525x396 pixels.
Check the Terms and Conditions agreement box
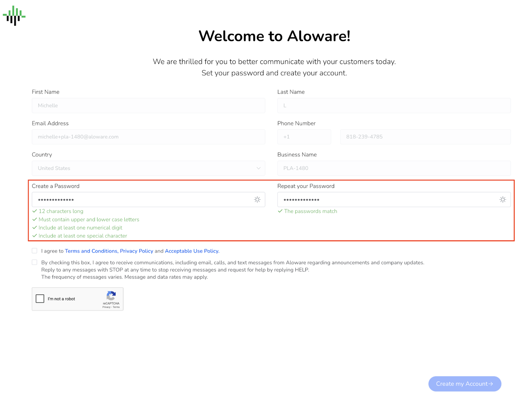coord(34,251)
